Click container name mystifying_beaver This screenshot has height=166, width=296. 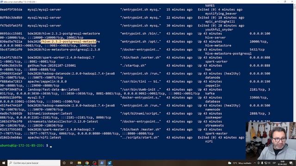point(221,13)
